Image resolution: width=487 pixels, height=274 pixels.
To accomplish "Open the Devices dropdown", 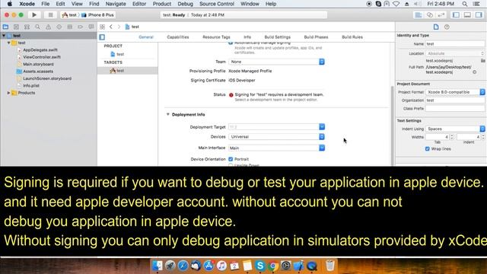I will coord(276,137).
